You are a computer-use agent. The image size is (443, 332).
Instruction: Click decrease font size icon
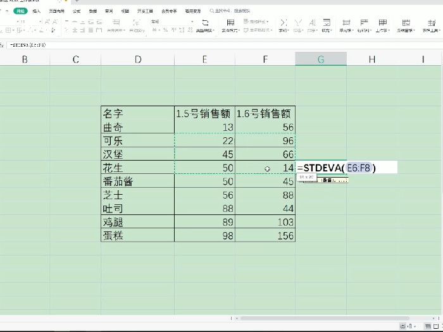pos(55,22)
